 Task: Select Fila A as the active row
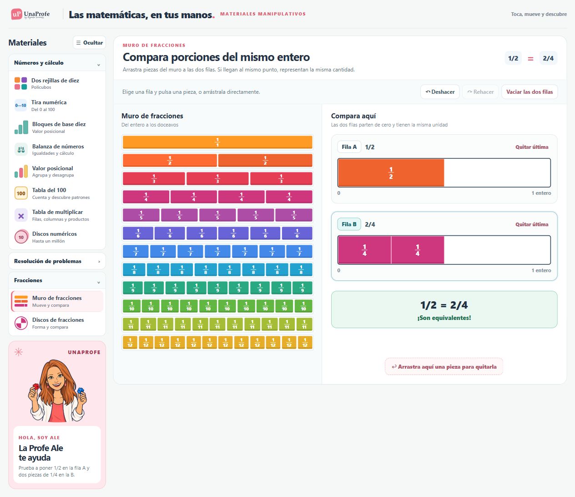349,147
